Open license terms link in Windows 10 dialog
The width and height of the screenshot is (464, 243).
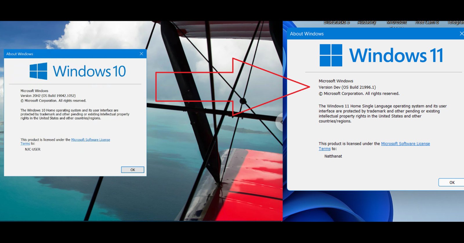(x=90, y=140)
